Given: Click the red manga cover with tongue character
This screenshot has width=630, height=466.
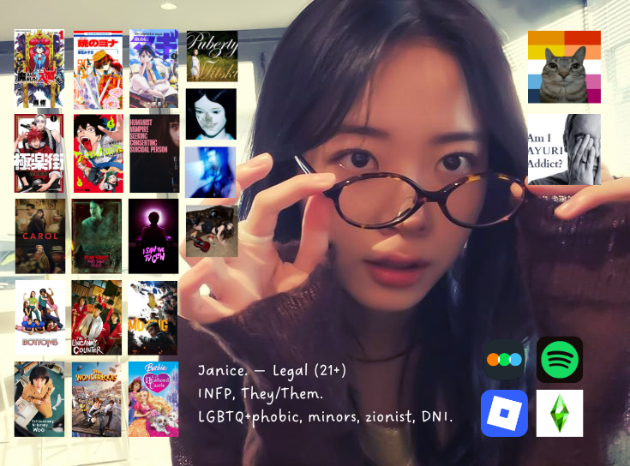Looking at the screenshot, I should pyautogui.click(x=99, y=153).
